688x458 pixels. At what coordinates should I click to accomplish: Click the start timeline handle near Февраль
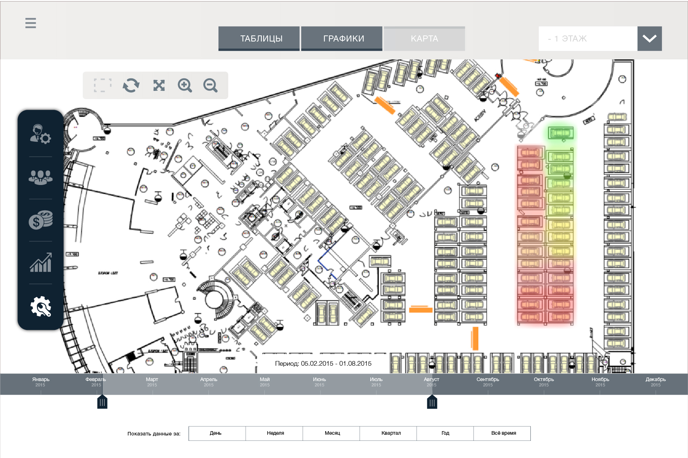pyautogui.click(x=102, y=402)
